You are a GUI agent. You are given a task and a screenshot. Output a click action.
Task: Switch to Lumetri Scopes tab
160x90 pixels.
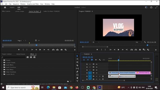pyautogui.click(x=19, y=11)
